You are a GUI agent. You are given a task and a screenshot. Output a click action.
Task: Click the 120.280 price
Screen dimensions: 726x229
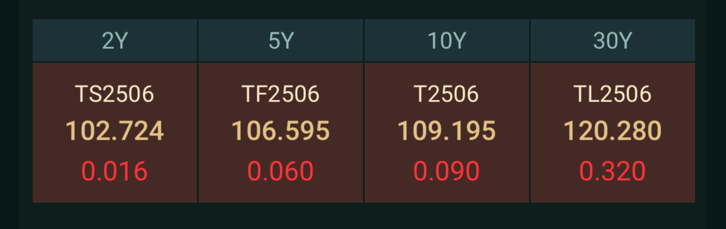coord(613,131)
